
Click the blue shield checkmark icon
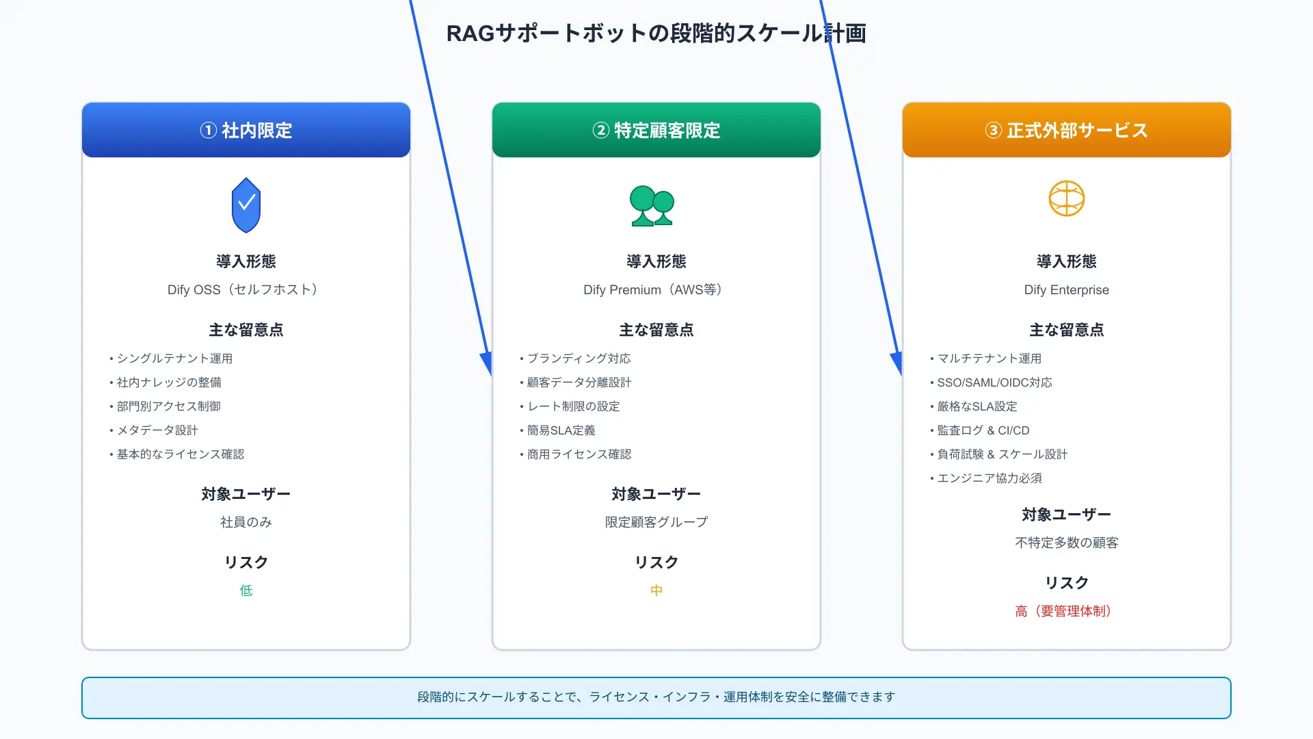246,205
